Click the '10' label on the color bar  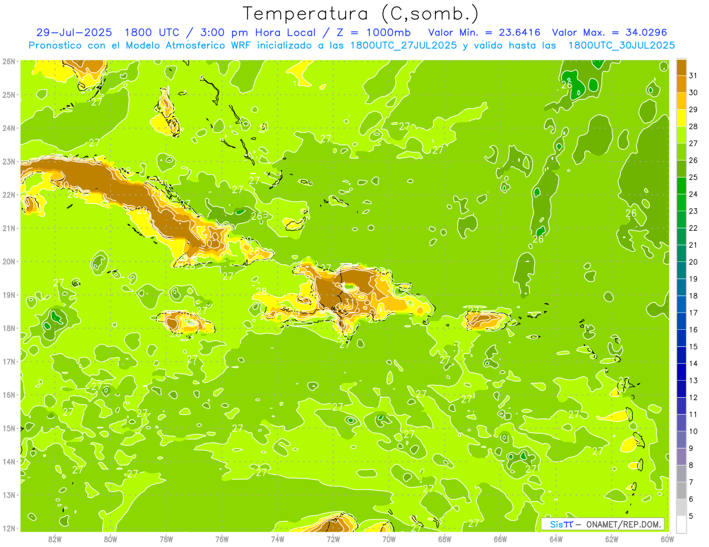pyautogui.click(x=693, y=431)
